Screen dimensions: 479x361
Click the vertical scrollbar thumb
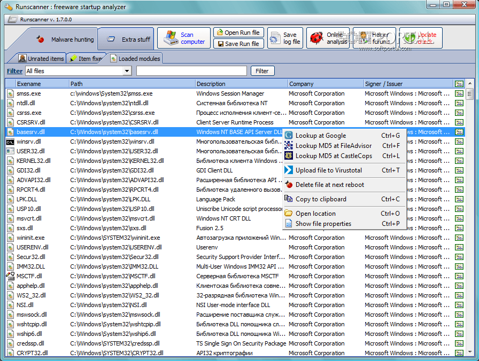tap(469, 93)
